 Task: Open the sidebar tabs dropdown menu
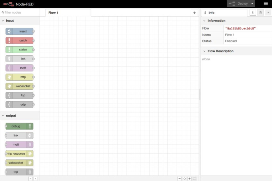(x=268, y=12)
